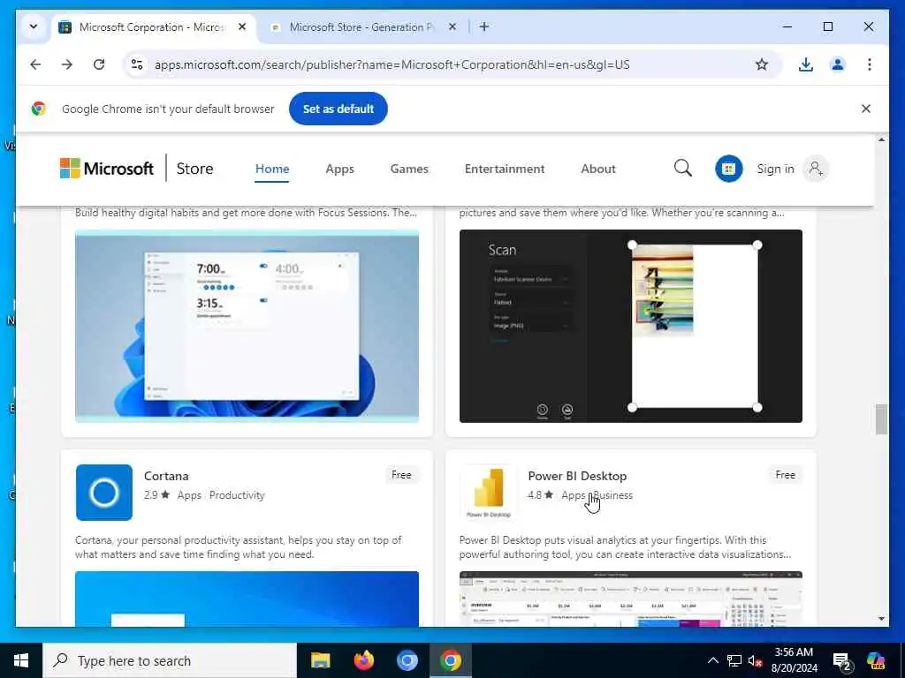This screenshot has width=905, height=678.
Task: Open the Copilot icon in taskbar
Action: pos(876,660)
